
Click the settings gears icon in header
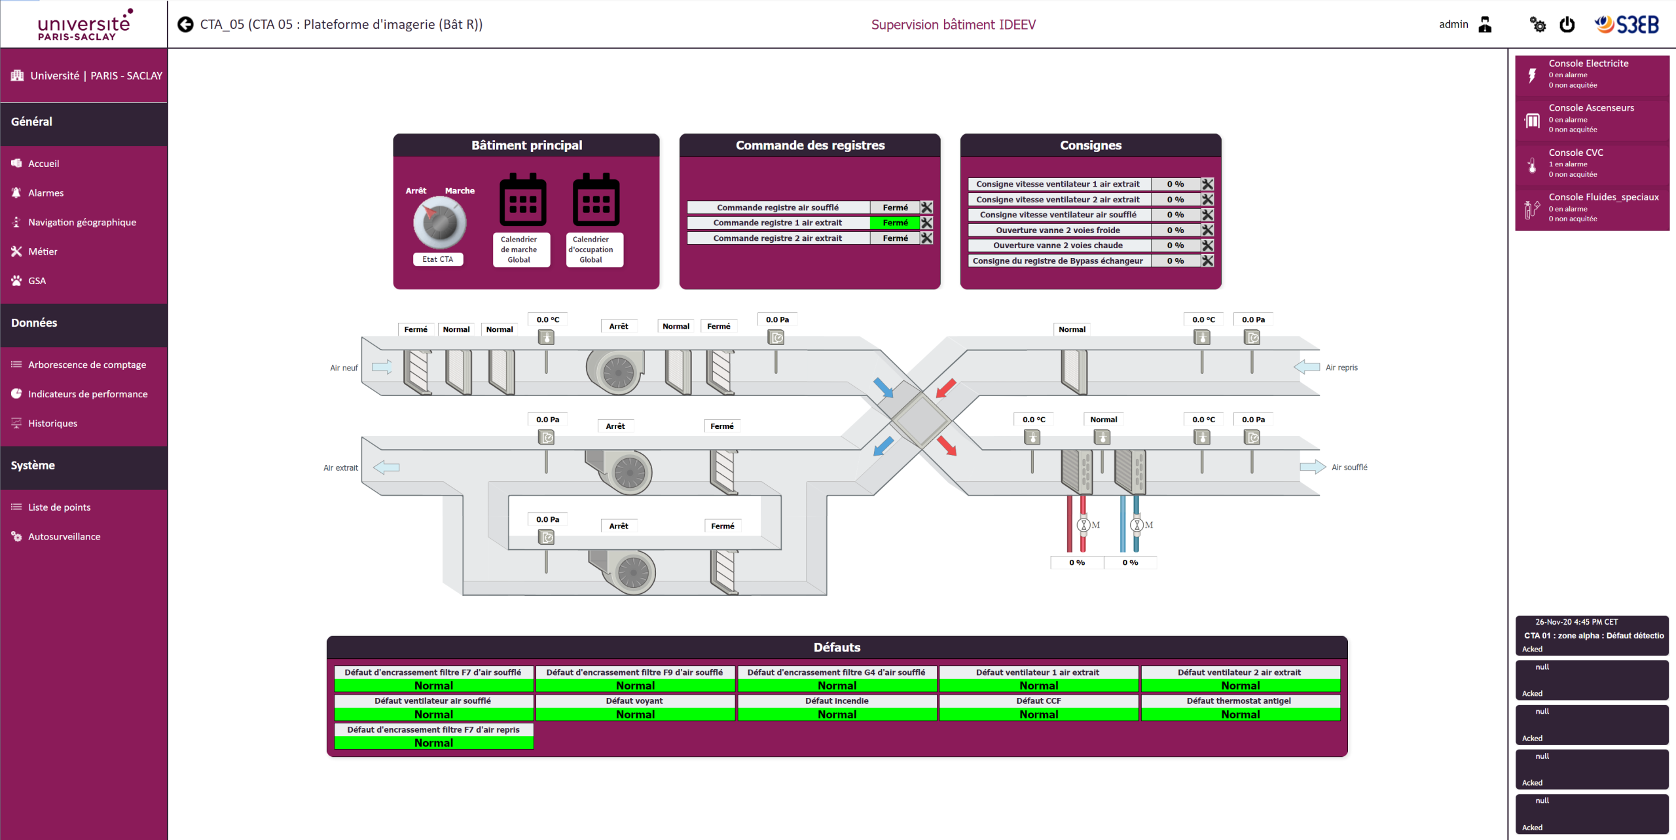[x=1537, y=25]
